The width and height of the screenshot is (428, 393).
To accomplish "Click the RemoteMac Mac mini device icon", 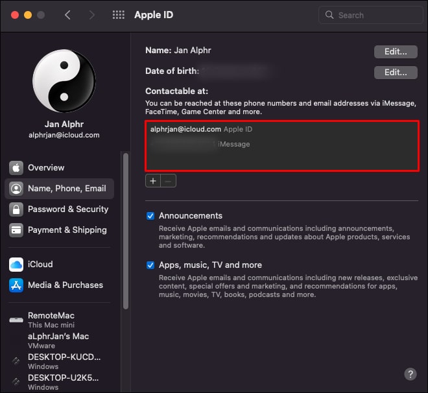I will coord(16,320).
